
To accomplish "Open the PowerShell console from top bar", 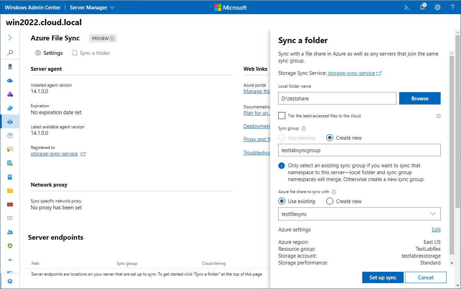I will (407, 7).
